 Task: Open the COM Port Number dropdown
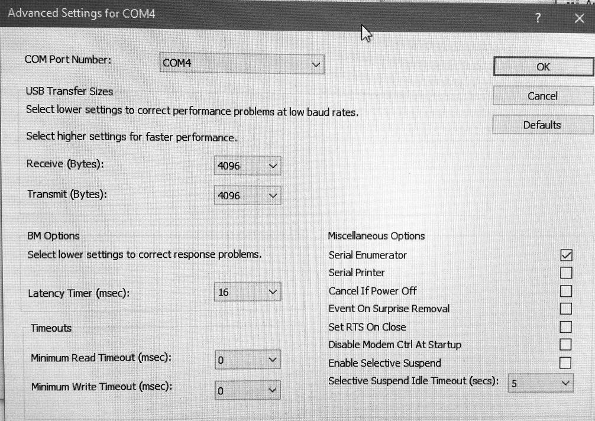(x=242, y=63)
